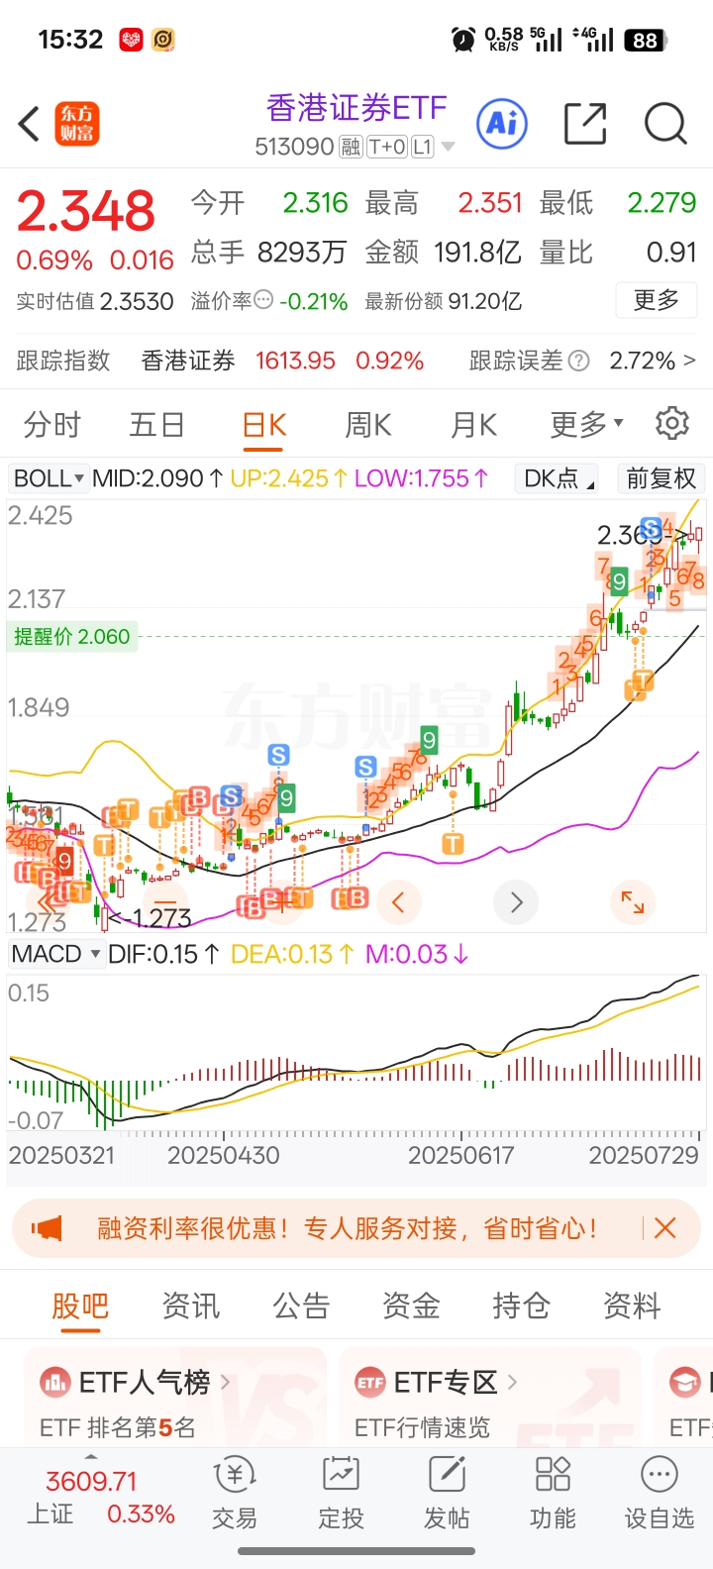Dismiss the 融资利率 banner with X
The image size is (713, 1569).
665,1228
